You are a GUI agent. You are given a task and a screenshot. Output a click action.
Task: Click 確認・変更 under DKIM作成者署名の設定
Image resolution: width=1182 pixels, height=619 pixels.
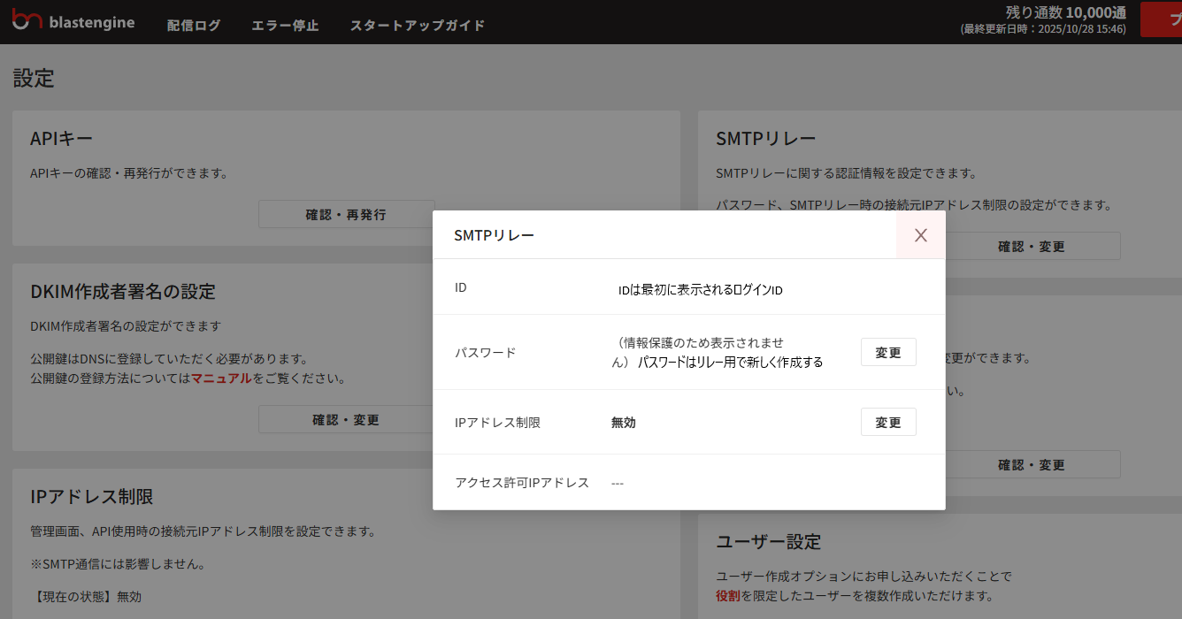346,419
